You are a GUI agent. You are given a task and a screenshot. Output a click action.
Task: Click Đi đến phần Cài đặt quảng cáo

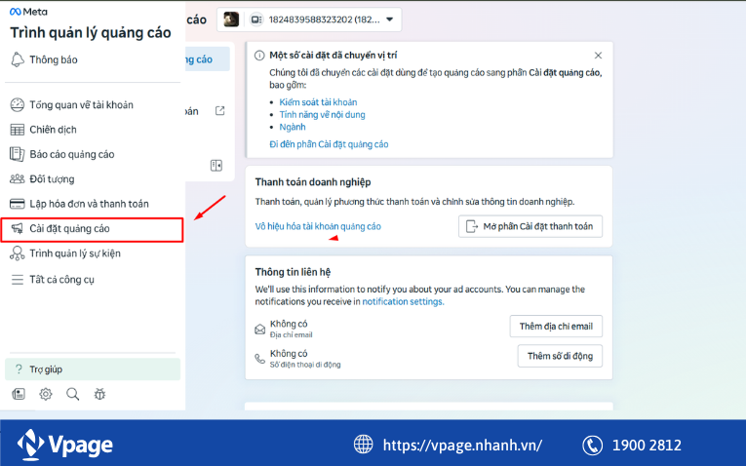(x=329, y=144)
